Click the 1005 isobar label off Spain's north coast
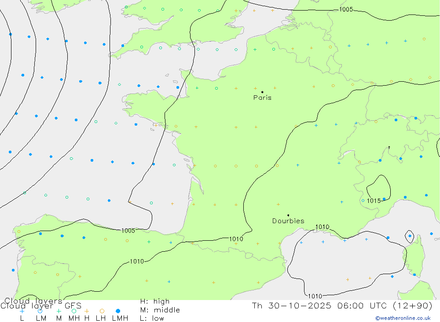This screenshot has height=322, width=440. [128, 230]
